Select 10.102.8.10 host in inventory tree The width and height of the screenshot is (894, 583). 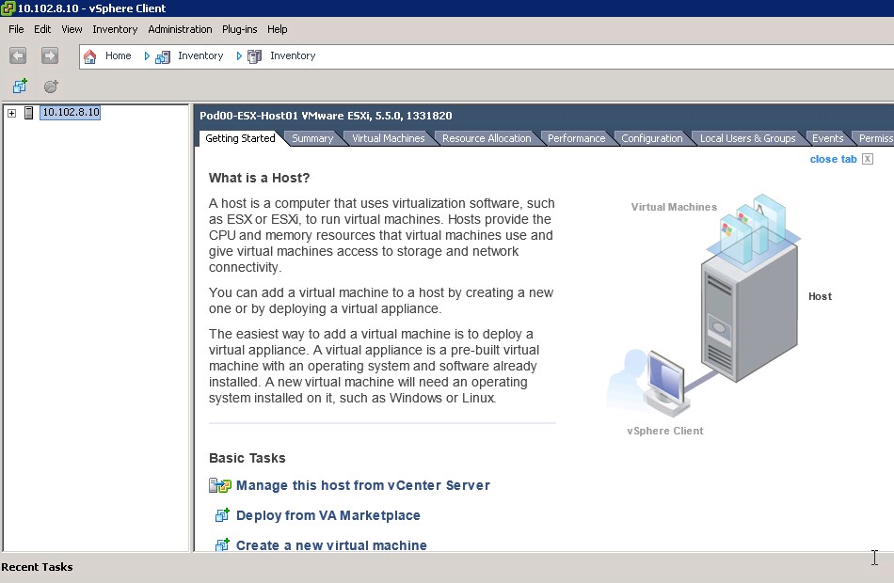70,113
